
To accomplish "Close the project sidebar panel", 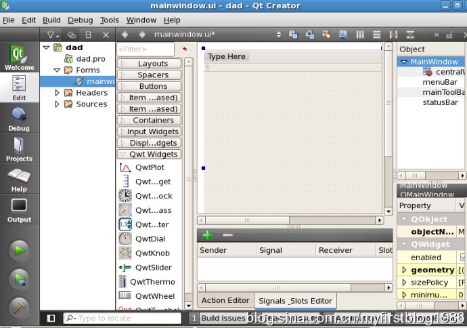I will [106, 35].
